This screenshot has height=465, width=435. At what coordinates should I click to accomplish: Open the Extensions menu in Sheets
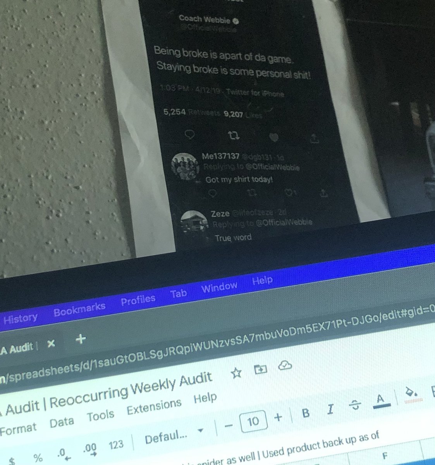tap(154, 406)
